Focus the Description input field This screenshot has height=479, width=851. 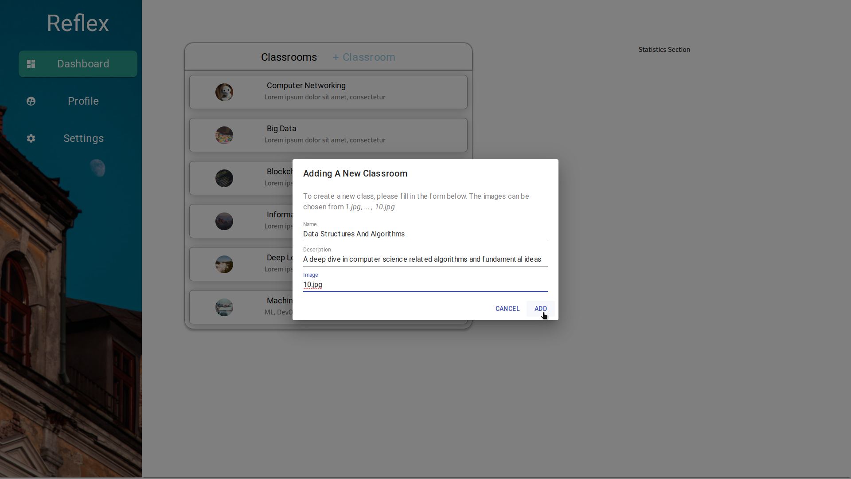[425, 259]
